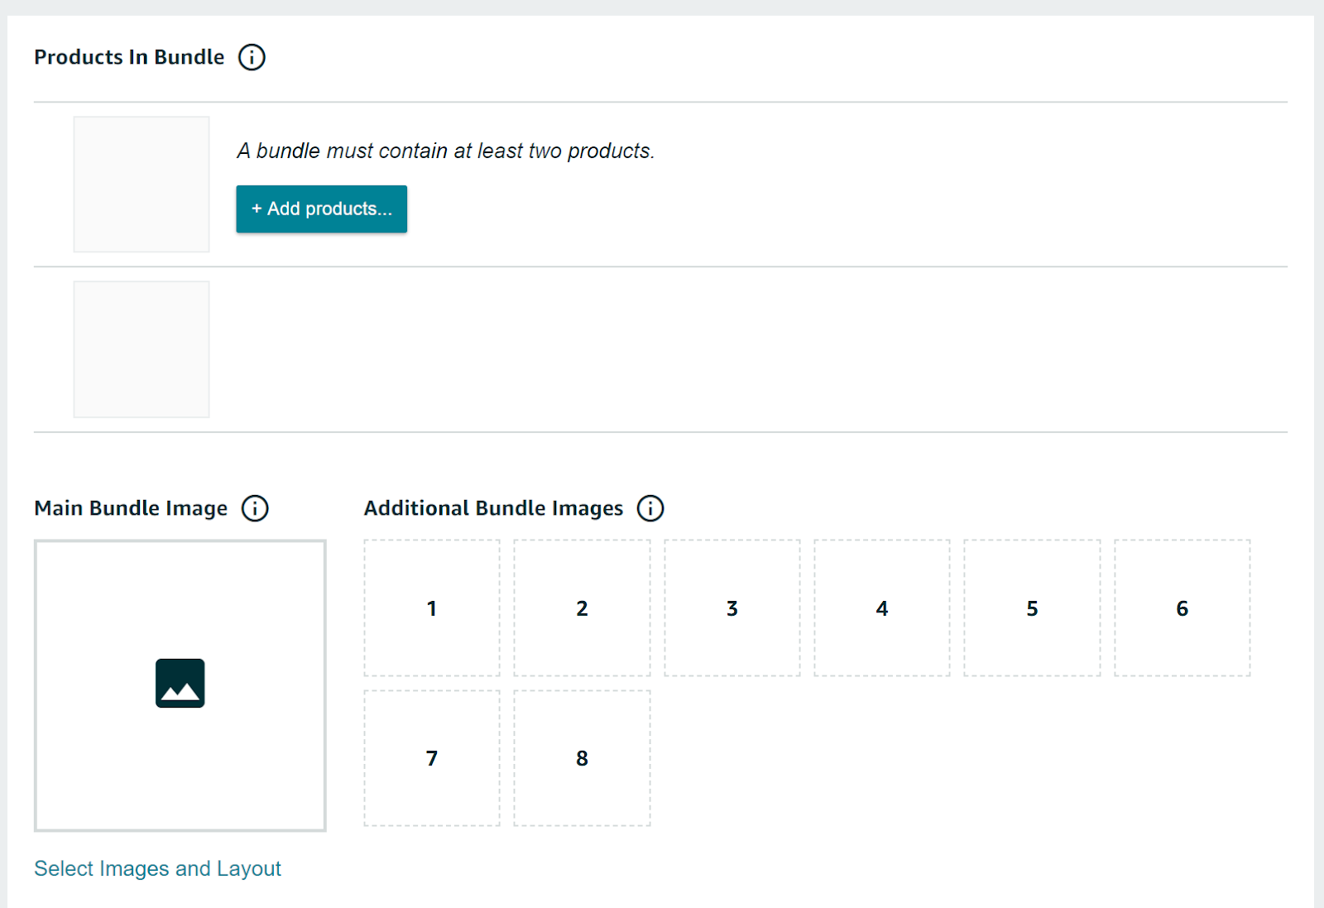Select additional bundle image slot 7
The width and height of the screenshot is (1324, 908).
pos(431,757)
